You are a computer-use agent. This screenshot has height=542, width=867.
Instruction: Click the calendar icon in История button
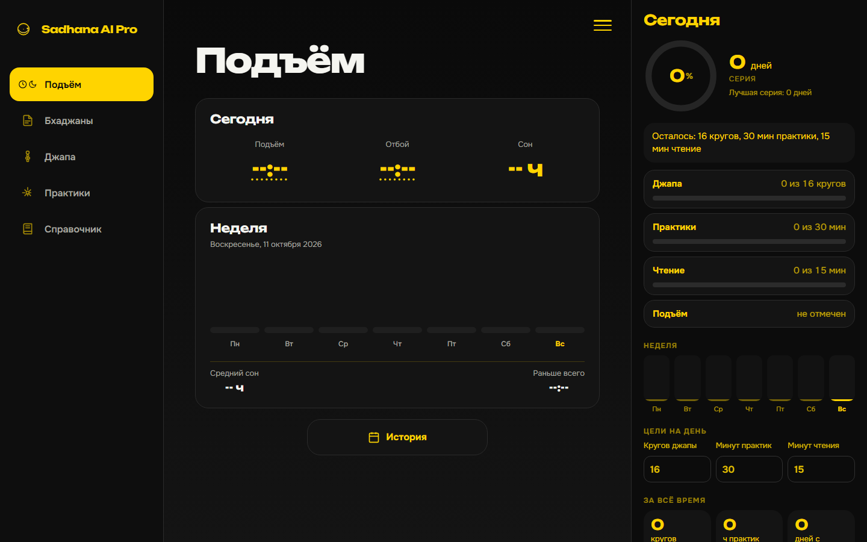coord(374,437)
